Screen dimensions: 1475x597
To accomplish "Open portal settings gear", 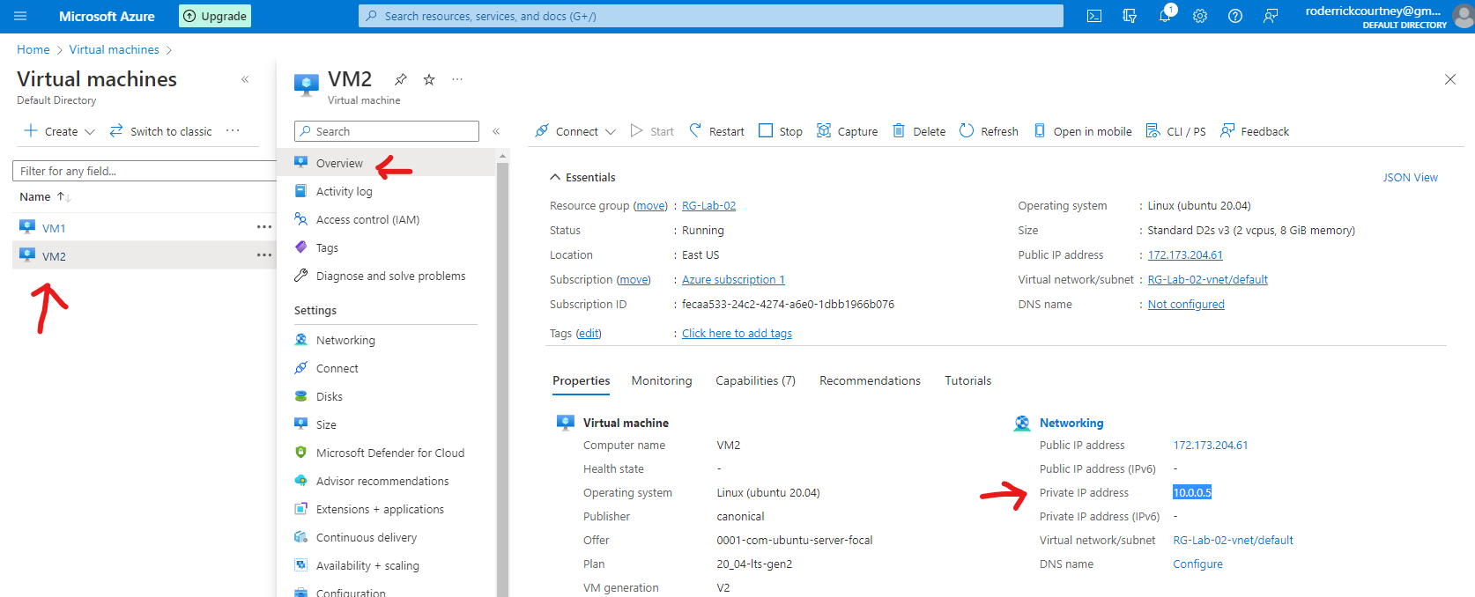I will click(1200, 16).
